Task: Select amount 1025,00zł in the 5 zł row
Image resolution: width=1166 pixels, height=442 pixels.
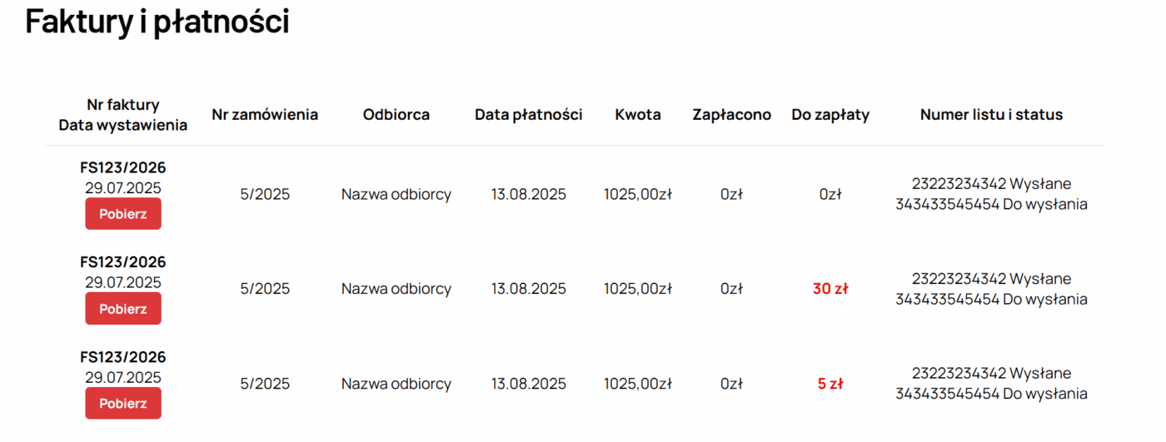Action: pos(637,384)
